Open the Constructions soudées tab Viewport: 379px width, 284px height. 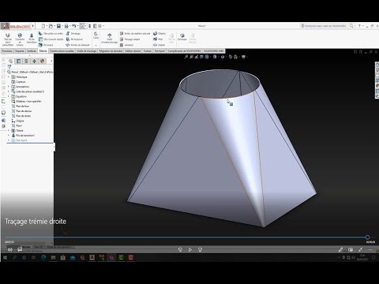point(62,51)
